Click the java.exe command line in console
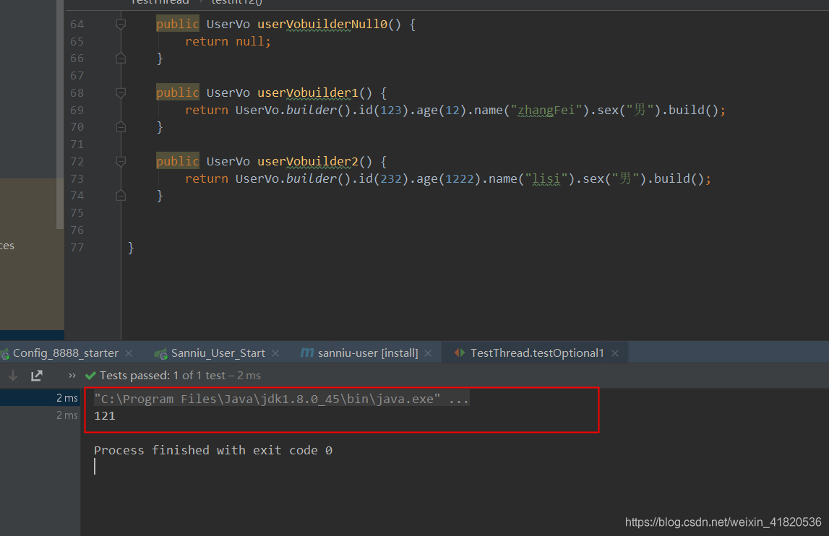Viewport: 829px width, 536px height. pyautogui.click(x=281, y=399)
